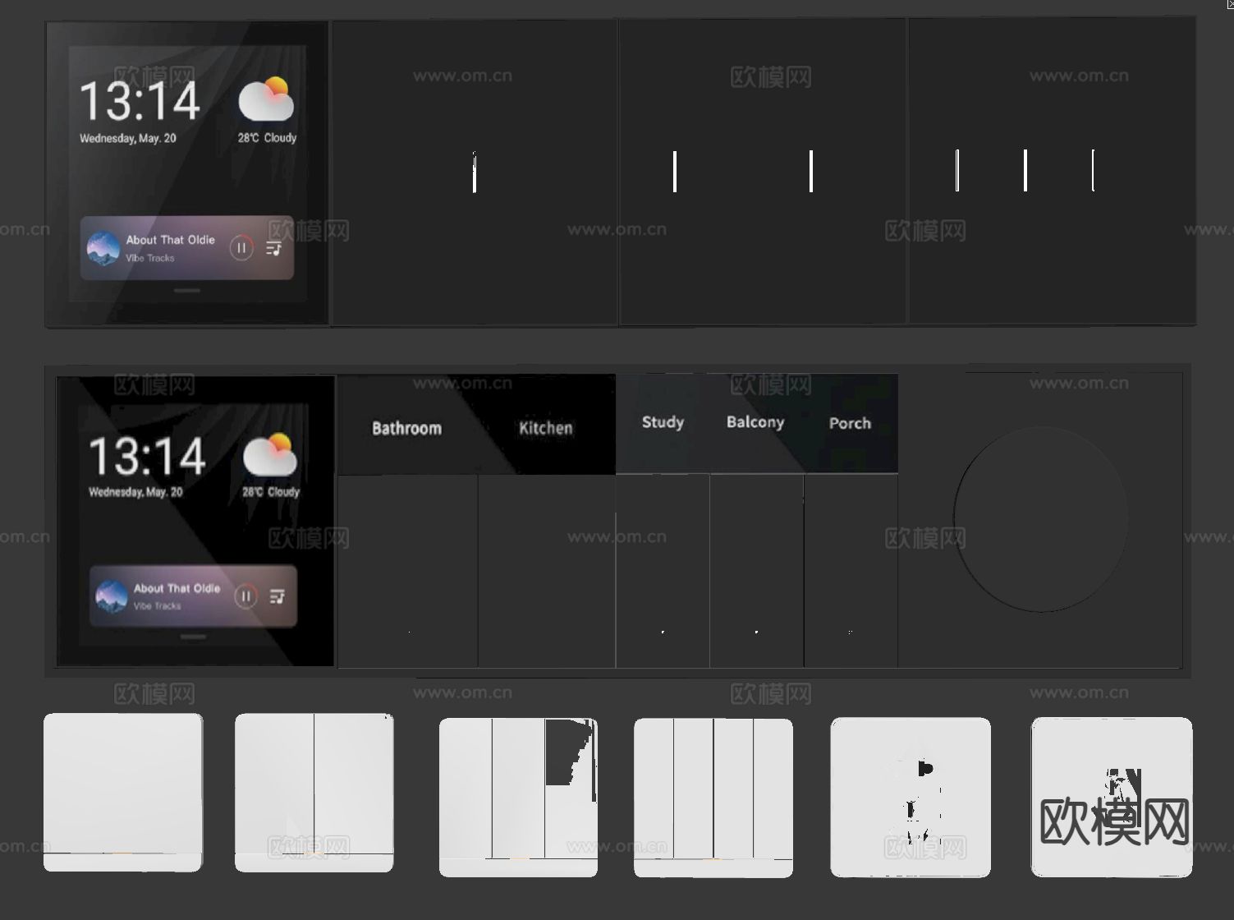
Task: Tap the 13:14 clock on the upper touchscreen
Action: [x=140, y=101]
